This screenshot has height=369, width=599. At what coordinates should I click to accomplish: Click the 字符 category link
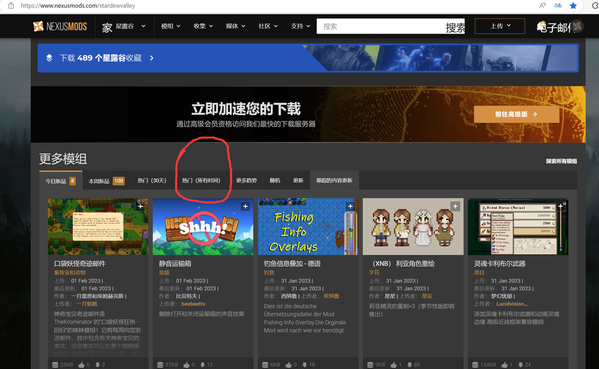click(x=374, y=273)
